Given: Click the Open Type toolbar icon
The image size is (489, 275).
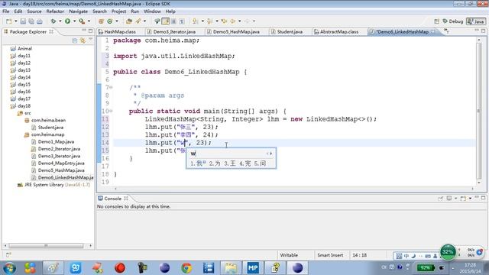Looking at the screenshot, I should (x=129, y=21).
